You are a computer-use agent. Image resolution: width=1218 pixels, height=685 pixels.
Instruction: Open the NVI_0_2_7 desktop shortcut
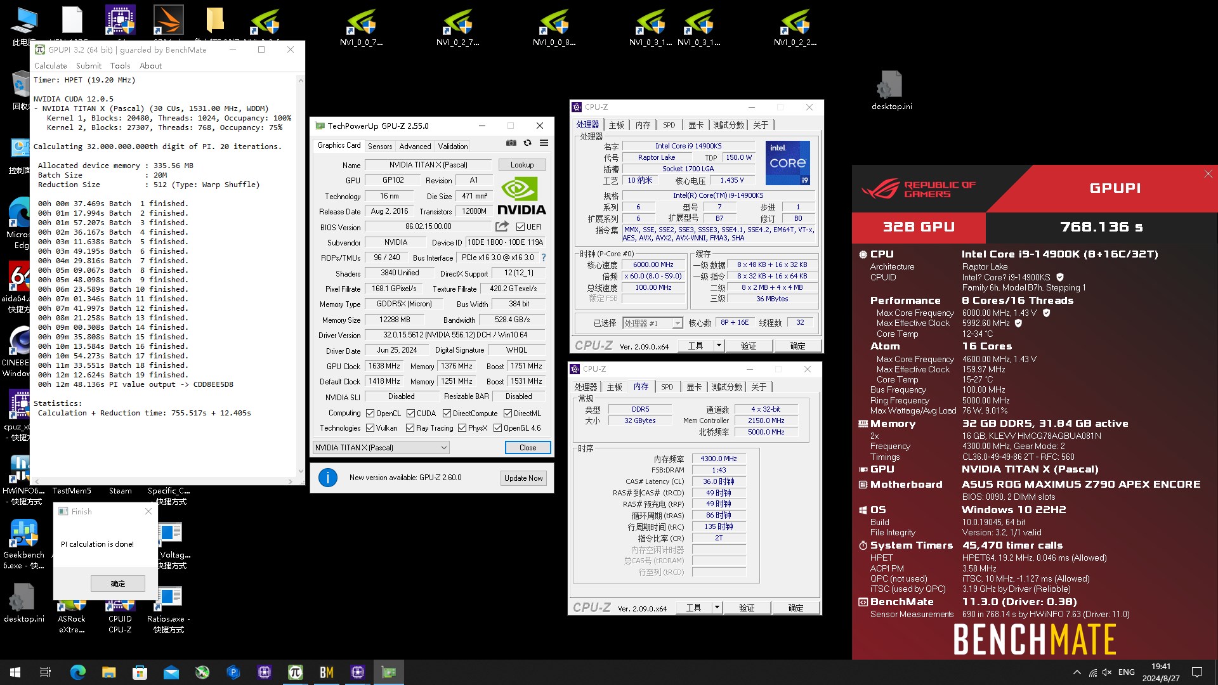pyautogui.click(x=458, y=28)
